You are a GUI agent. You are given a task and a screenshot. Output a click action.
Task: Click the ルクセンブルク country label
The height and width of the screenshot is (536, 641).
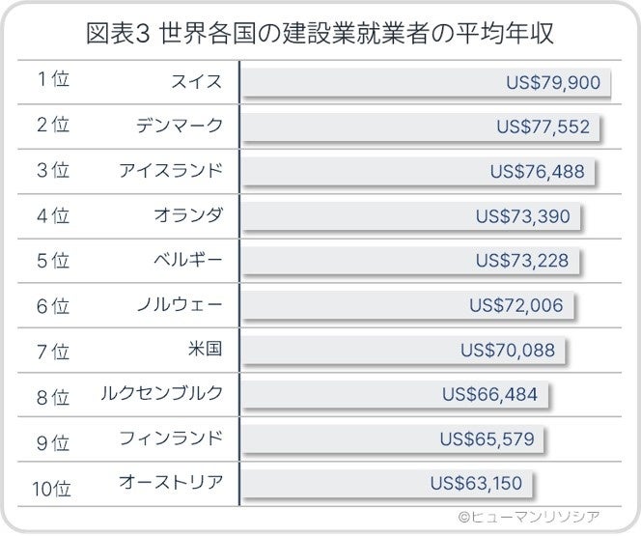[x=162, y=393]
